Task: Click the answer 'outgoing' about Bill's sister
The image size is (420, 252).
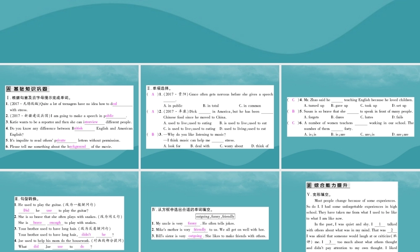Action: pyautogui.click(x=195, y=236)
